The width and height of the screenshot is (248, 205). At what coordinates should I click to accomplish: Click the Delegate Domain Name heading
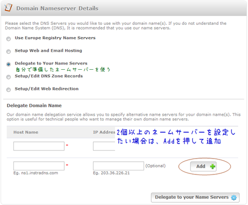(x=34, y=105)
